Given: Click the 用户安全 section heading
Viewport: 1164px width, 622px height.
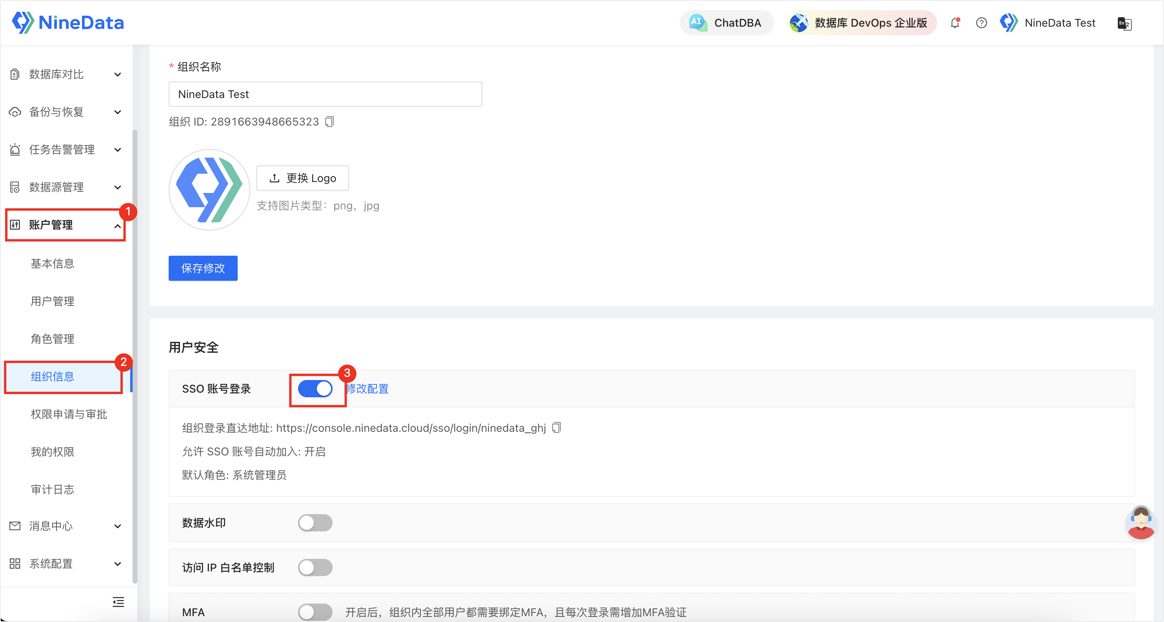Looking at the screenshot, I should (x=194, y=347).
